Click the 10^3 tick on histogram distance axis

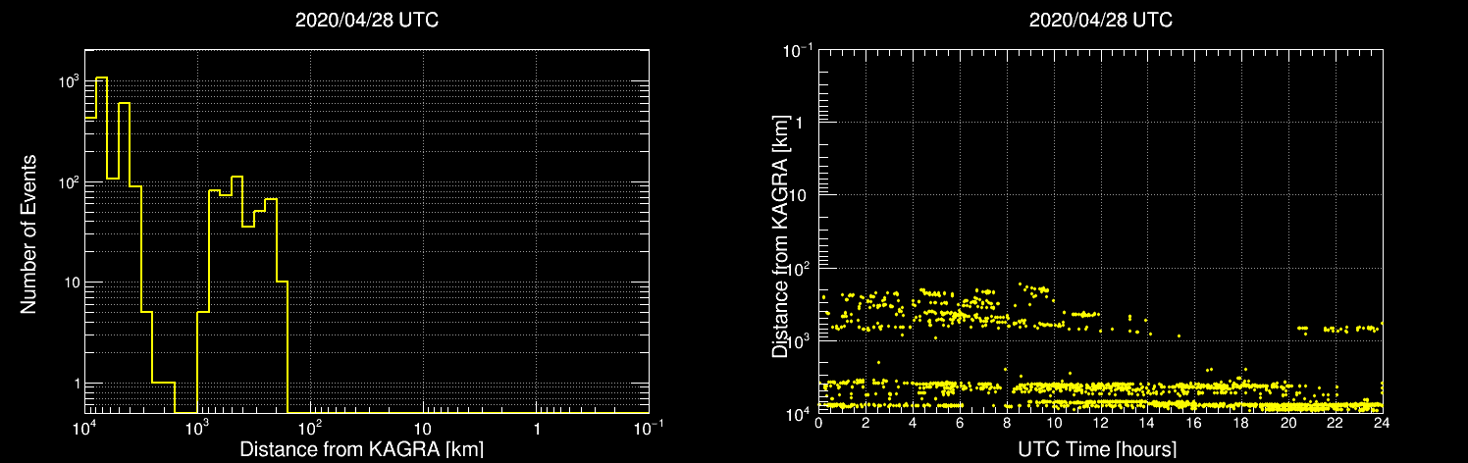click(197, 427)
